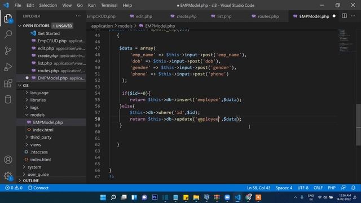361x203 pixels.
Task: Change encoding via UTF-8 status item
Action: click(x=303, y=188)
